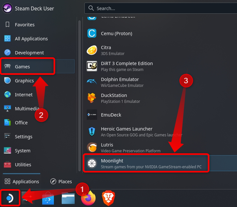Switch to the Applications tab
237x207 pixels.
[x=22, y=182]
